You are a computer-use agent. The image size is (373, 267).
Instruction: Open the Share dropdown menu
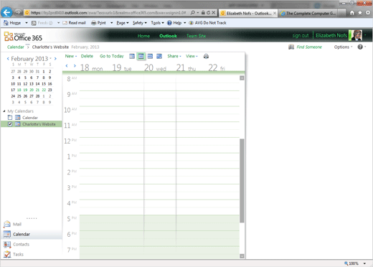click(x=174, y=56)
